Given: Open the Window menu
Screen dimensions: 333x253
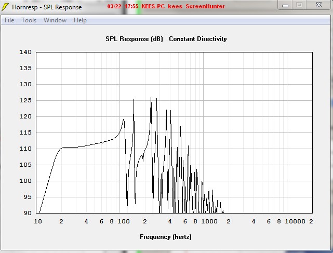Looking at the screenshot, I should [x=55, y=20].
